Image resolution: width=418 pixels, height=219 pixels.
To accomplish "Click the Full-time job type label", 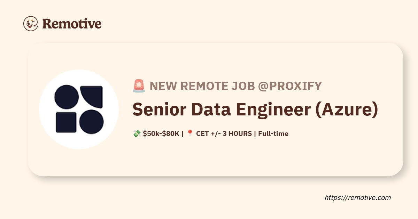I will [x=273, y=133].
